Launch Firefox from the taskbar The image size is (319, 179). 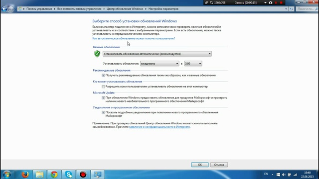25,175
